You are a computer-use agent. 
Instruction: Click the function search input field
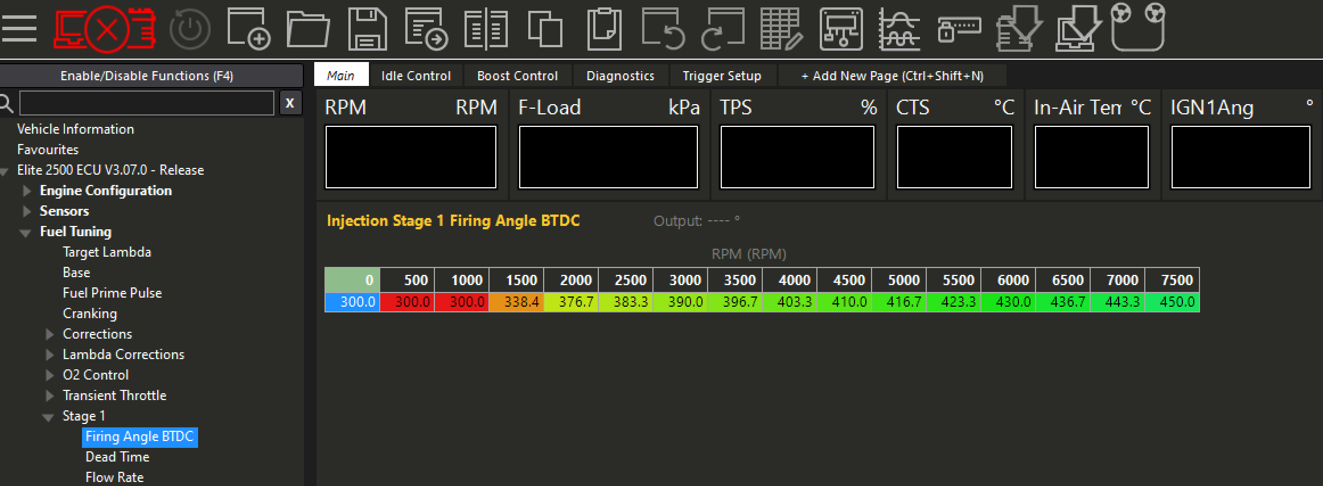pyautogui.click(x=147, y=103)
